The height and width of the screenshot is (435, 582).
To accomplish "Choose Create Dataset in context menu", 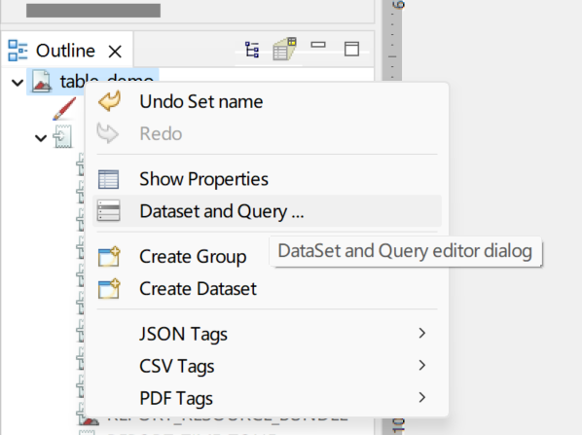I will (267, 289).
